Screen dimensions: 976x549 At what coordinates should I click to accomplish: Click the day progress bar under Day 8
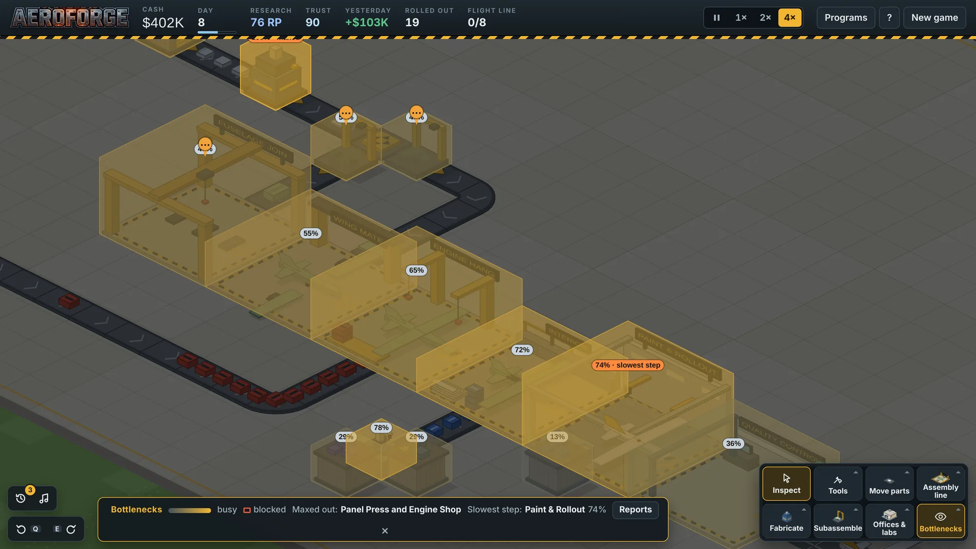click(217, 32)
